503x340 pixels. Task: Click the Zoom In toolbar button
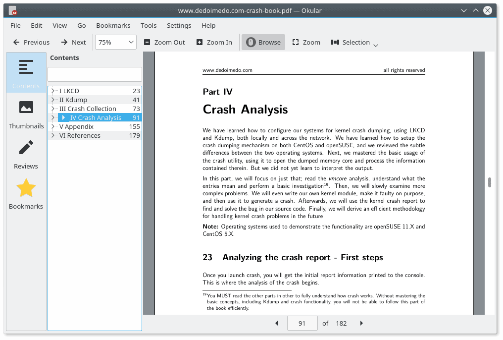tap(214, 43)
